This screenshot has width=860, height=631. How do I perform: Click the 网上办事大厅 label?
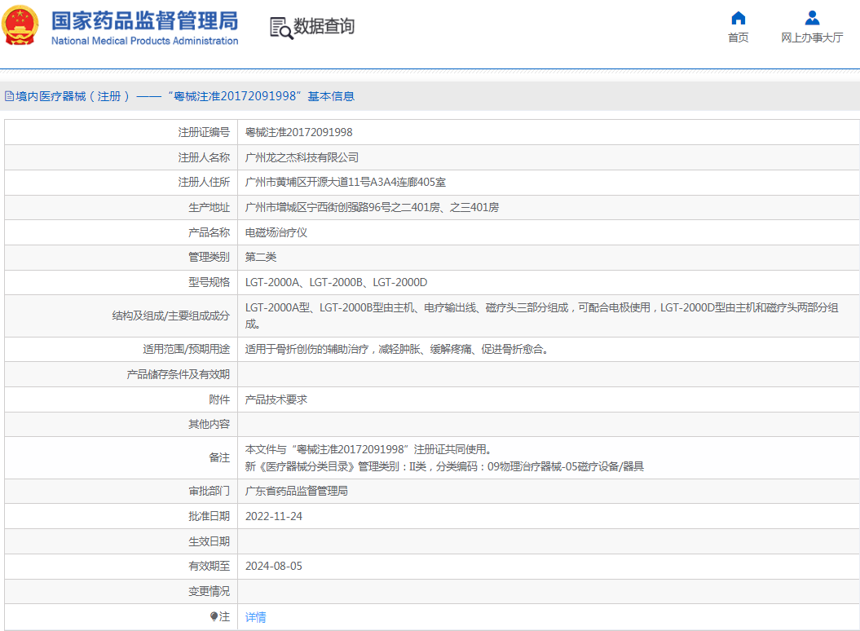(x=812, y=38)
